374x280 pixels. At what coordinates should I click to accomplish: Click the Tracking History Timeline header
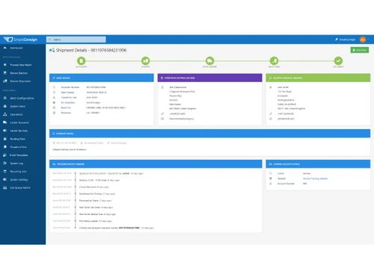(156, 164)
